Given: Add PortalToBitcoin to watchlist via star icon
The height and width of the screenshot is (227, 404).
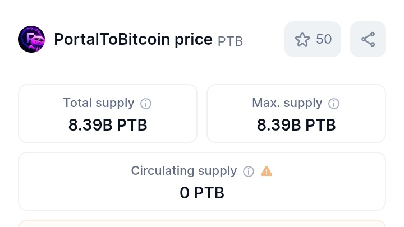Looking at the screenshot, I should [x=302, y=39].
